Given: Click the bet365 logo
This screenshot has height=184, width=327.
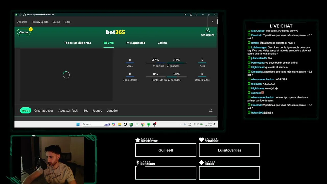Looking at the screenshot, I should coord(115,32).
